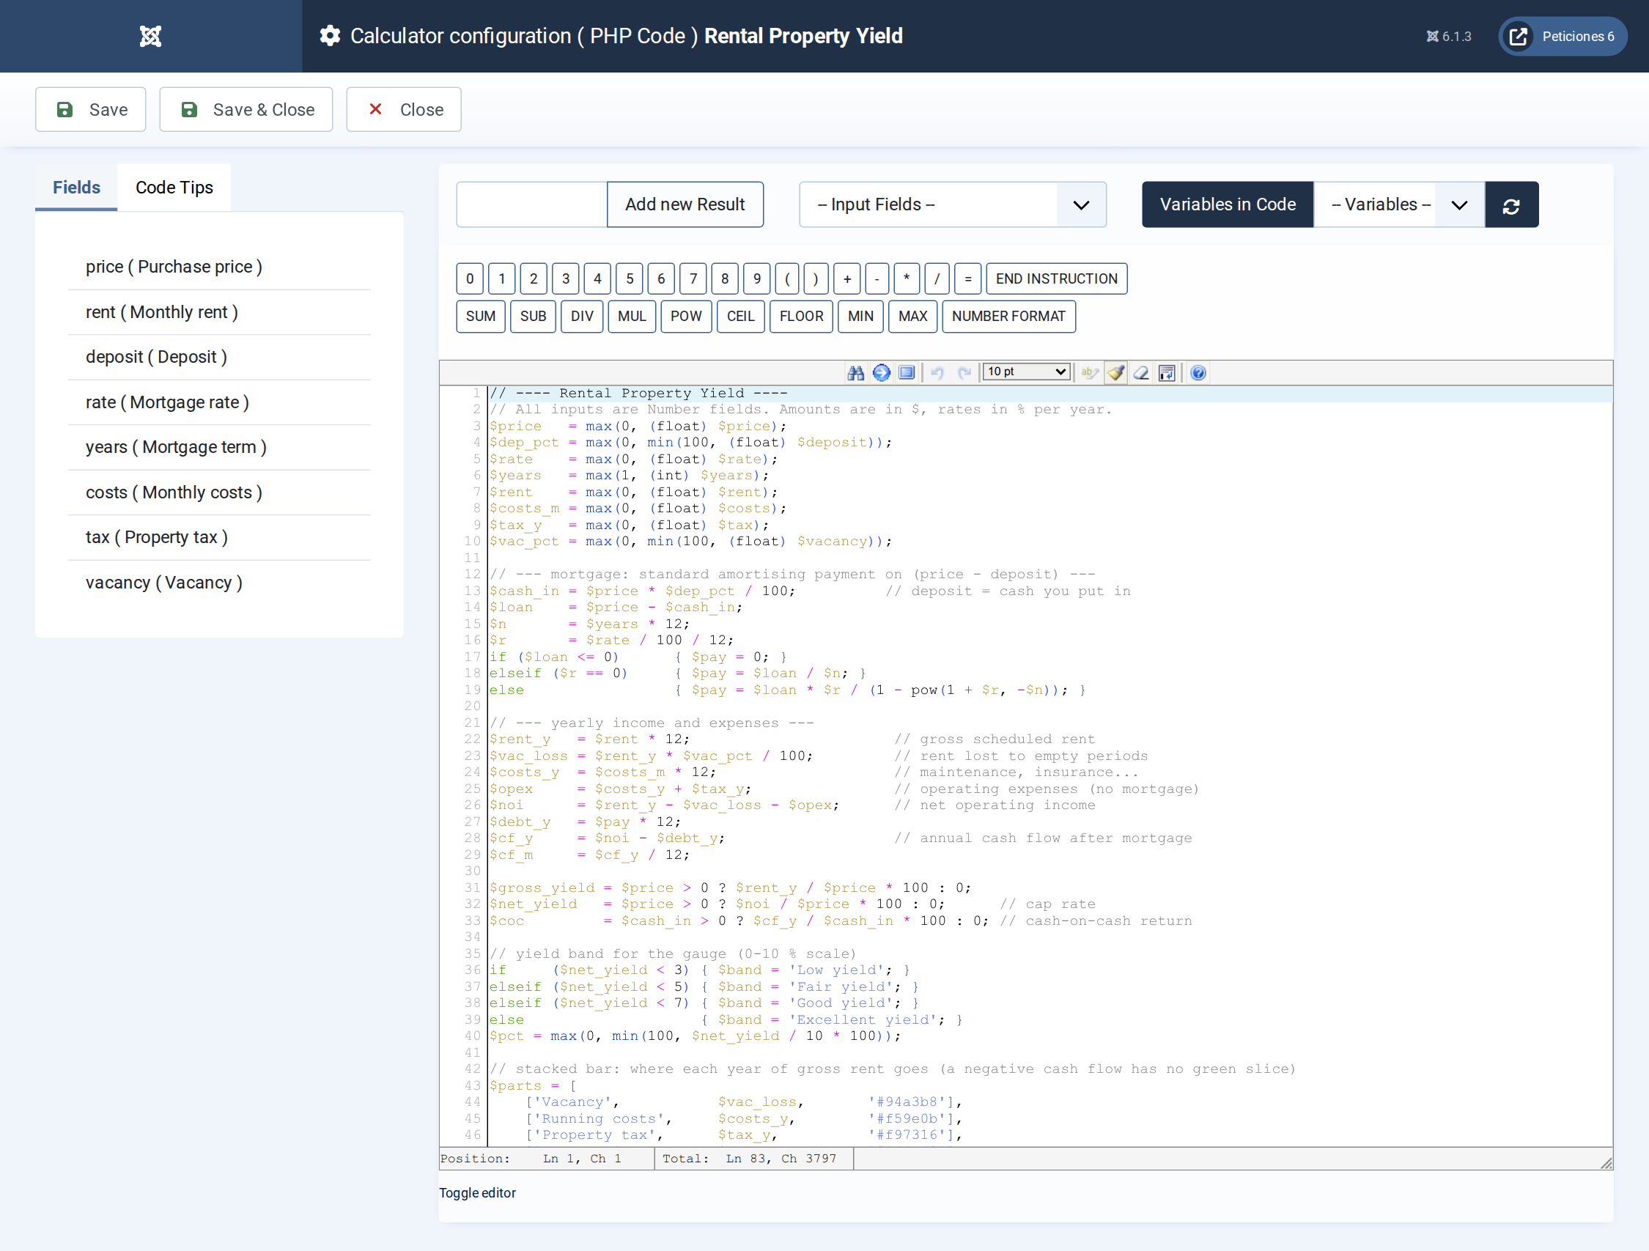
Task: Click the multiply asterisk operator button
Action: [907, 278]
